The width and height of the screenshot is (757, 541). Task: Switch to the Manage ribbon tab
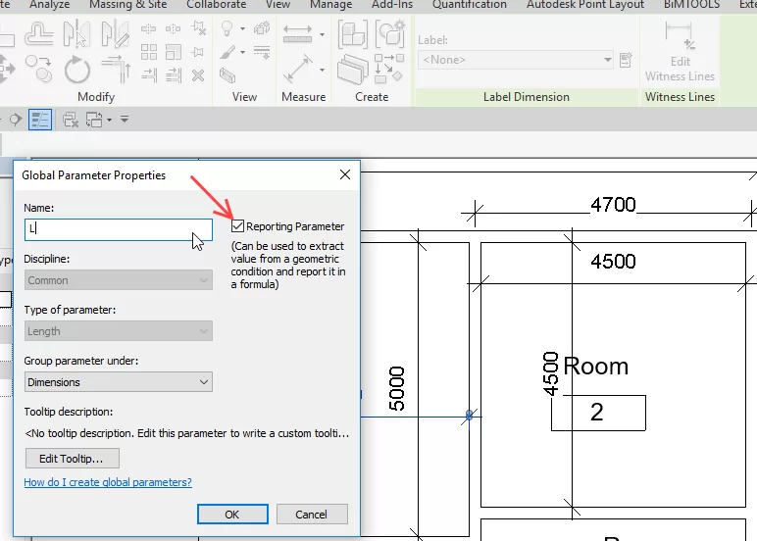(329, 5)
